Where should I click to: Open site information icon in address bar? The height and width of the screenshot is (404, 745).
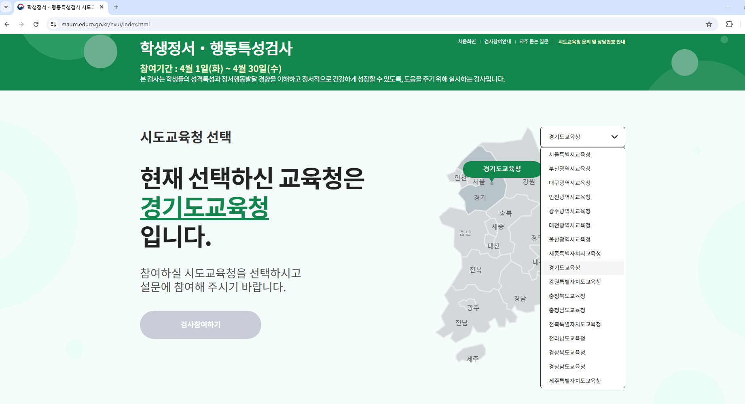(53, 24)
